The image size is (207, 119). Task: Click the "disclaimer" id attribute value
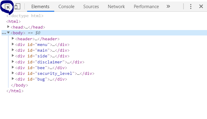coord(50,62)
